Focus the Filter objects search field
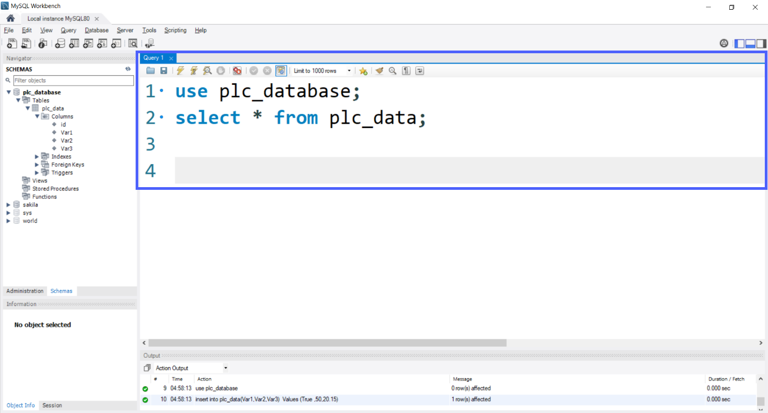 pyautogui.click(x=73, y=81)
